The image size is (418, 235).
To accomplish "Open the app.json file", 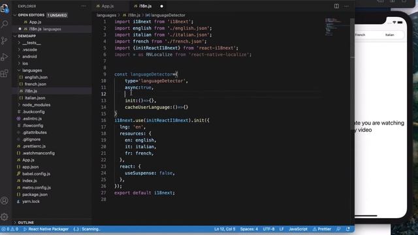I will click(31, 167).
